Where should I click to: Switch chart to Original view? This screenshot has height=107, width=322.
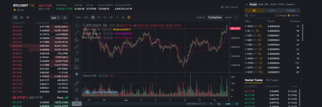coord(200,17)
